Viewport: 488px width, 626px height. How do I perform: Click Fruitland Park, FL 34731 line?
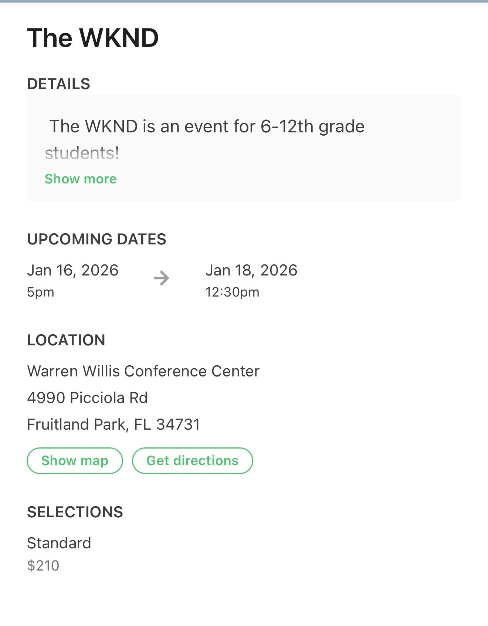coord(114,424)
